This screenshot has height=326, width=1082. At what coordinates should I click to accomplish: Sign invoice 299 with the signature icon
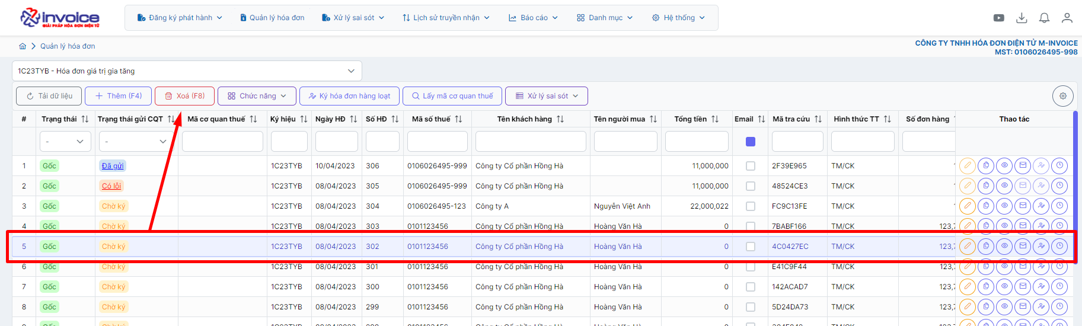[1041, 307]
